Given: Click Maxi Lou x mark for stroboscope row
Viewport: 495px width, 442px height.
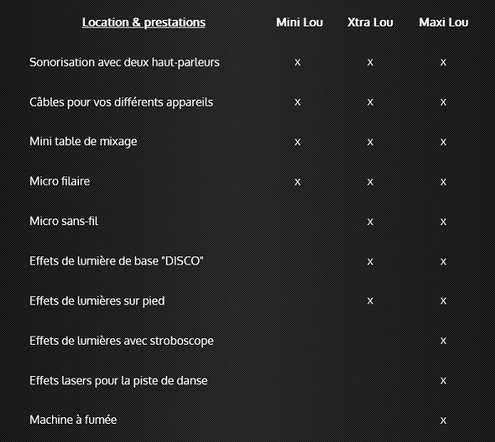Looking at the screenshot, I should 443,340.
